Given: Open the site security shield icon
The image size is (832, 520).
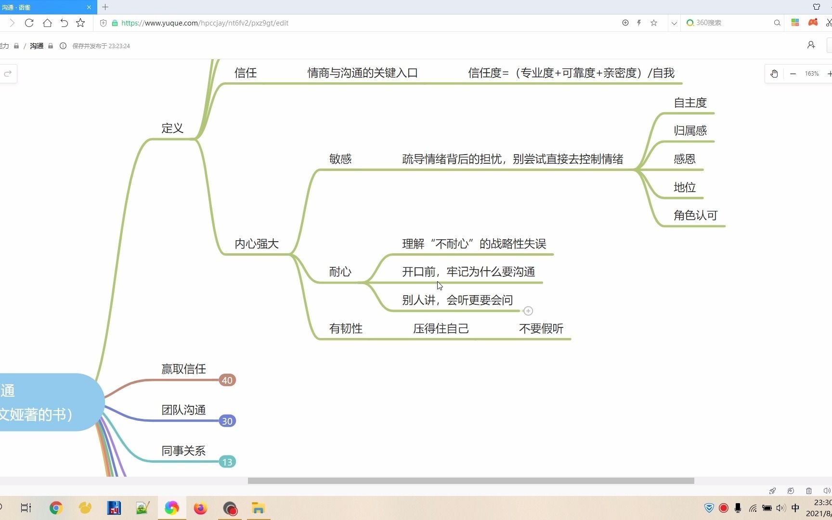Looking at the screenshot, I should pos(103,23).
